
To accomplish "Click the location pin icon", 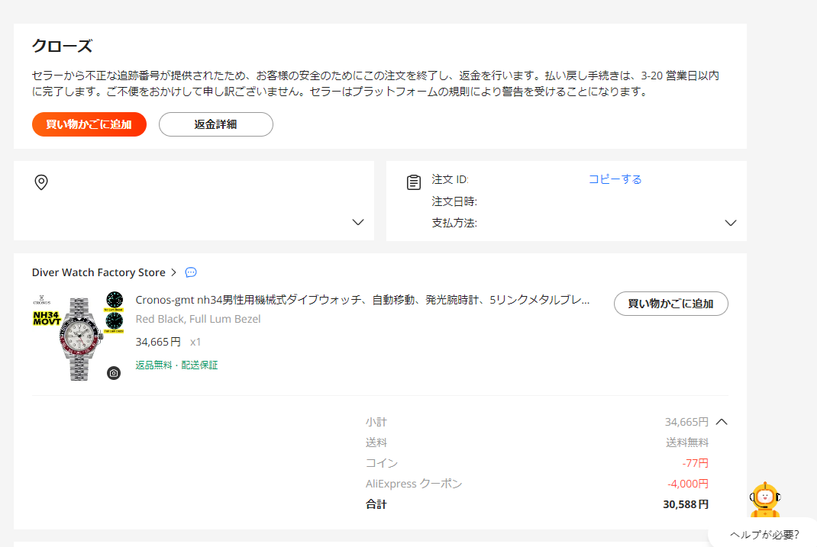I will (x=41, y=182).
